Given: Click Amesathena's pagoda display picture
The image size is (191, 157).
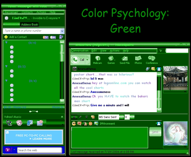Looking at the screenshot, I should point(175,78).
